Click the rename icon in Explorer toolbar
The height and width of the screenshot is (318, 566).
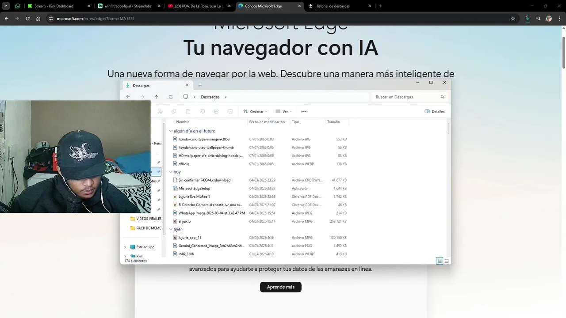coord(202,111)
